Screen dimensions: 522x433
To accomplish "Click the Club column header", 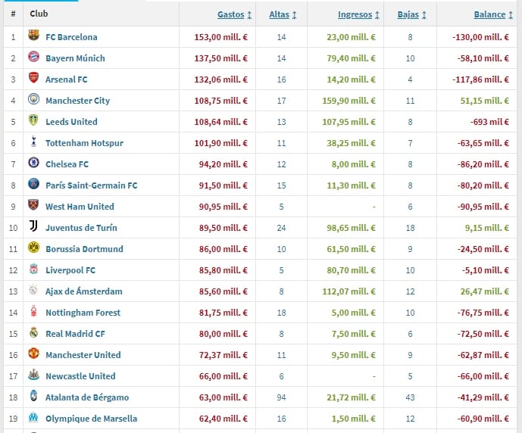I will 39,14.
